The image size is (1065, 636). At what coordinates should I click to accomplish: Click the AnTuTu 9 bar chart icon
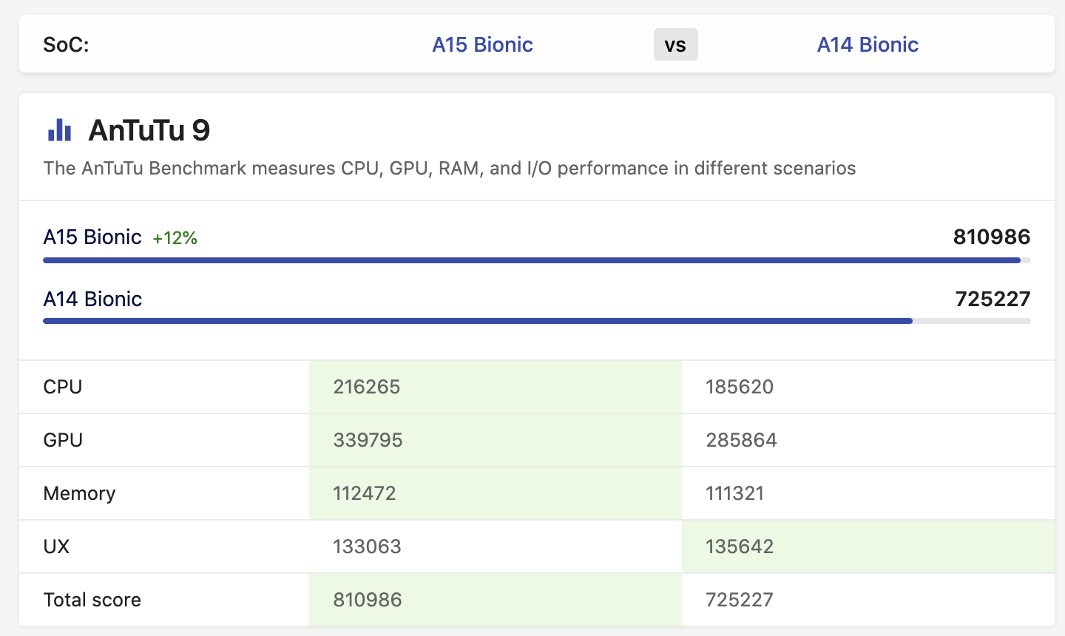(x=59, y=130)
